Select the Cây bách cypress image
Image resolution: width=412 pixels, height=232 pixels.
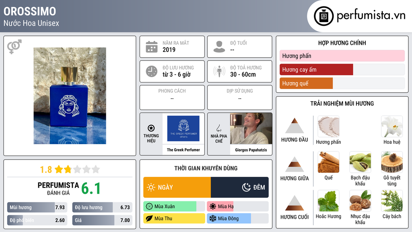[392, 201]
